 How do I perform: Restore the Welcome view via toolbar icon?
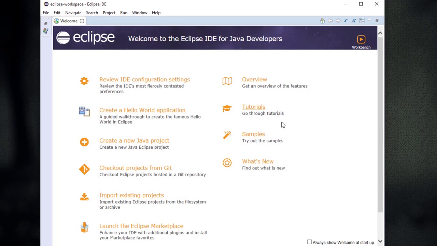pyautogui.click(x=377, y=20)
